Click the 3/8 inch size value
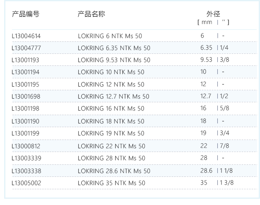This screenshot has width=260, height=205. point(224,60)
